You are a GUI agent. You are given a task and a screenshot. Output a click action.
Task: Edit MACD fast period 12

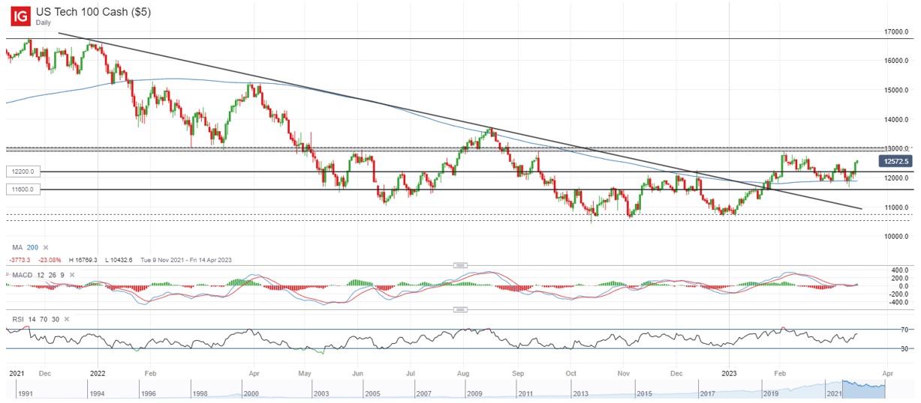tap(40, 275)
